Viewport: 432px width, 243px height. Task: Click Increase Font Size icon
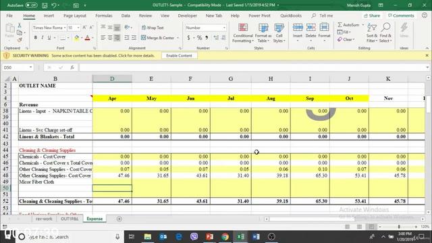coord(84,28)
